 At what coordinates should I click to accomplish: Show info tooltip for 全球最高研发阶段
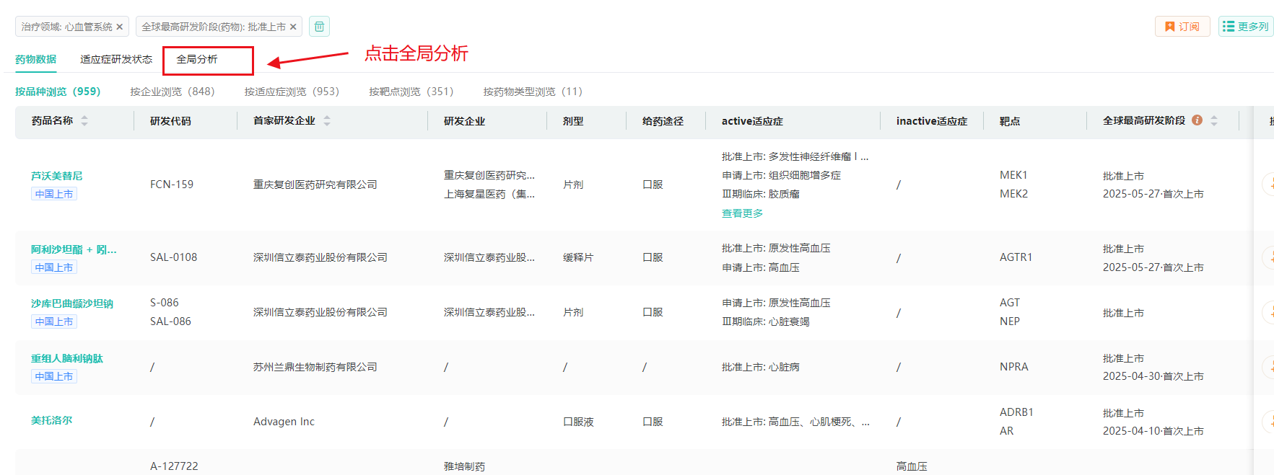click(x=1197, y=120)
